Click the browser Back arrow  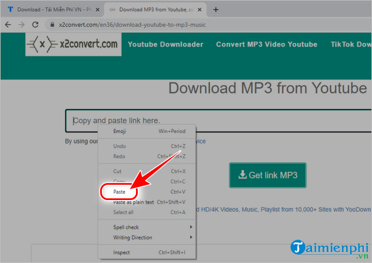pos(8,25)
